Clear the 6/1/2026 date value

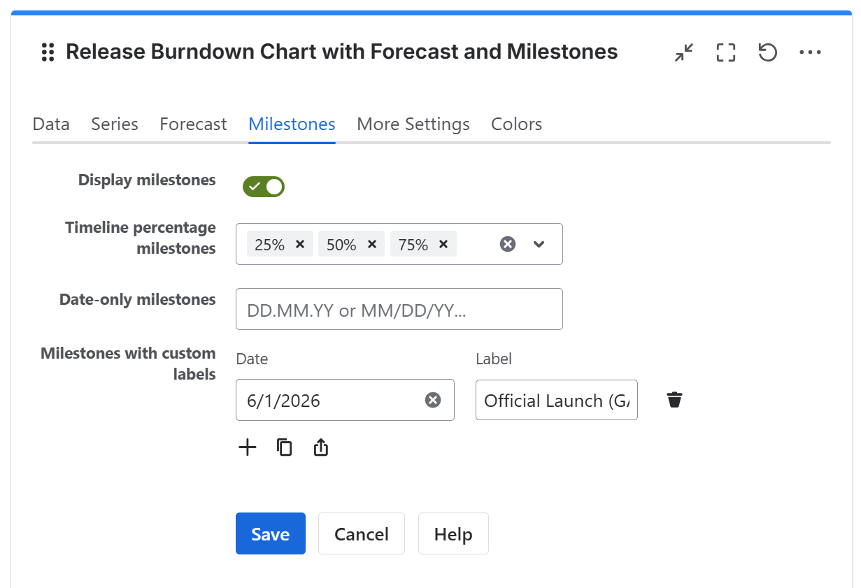coord(433,399)
